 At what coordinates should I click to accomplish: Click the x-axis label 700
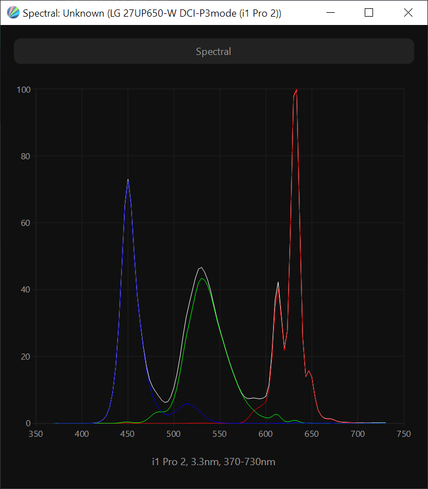coord(357,434)
